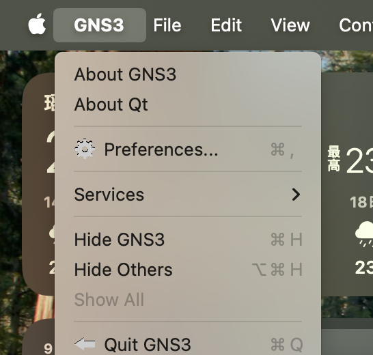Expand the Services submenu

(x=188, y=195)
